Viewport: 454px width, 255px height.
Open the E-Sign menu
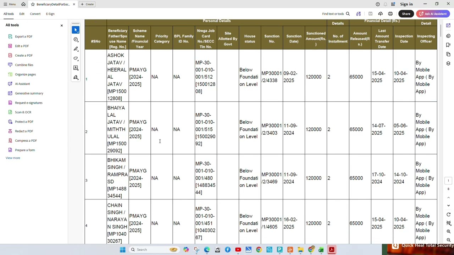(x=50, y=14)
